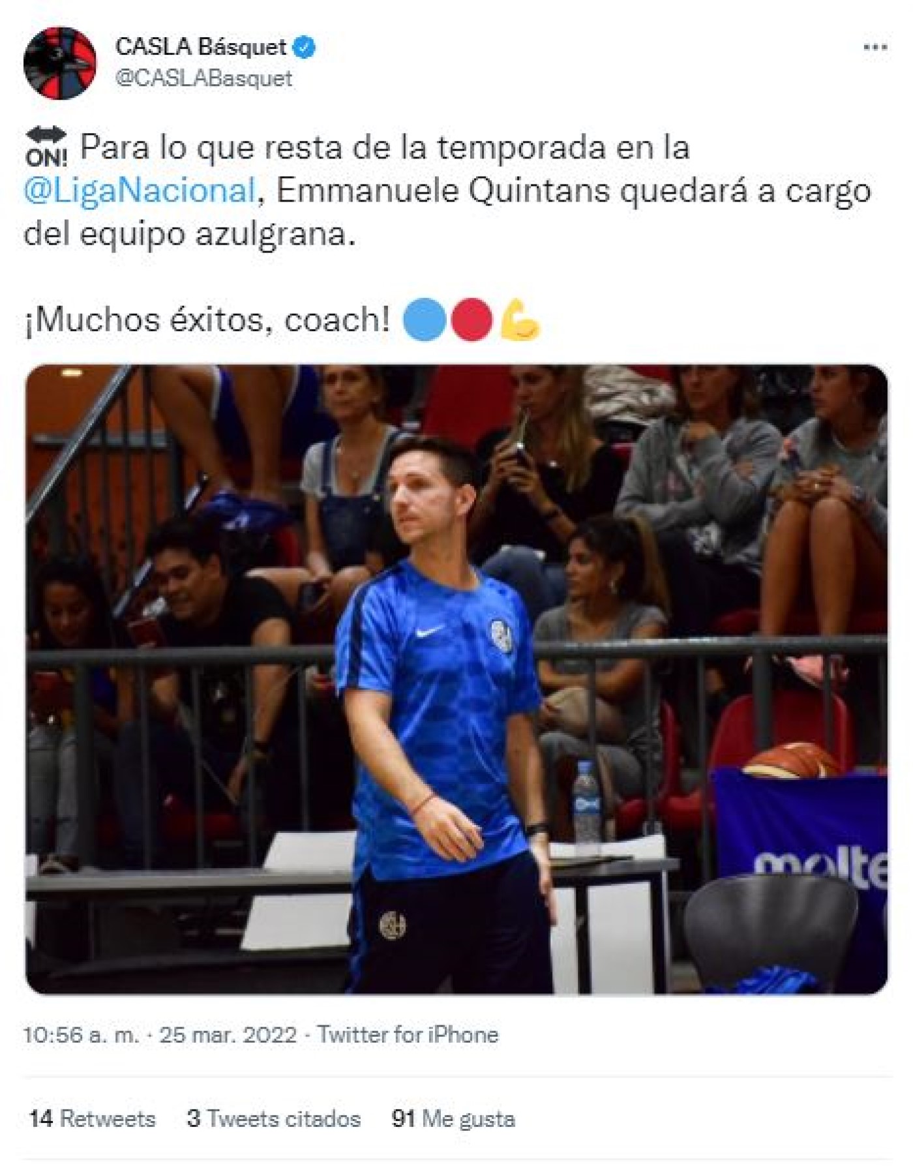Follow the @LigaNacional mention link
Screen dimensions: 913x1170
pyautogui.click(x=139, y=190)
